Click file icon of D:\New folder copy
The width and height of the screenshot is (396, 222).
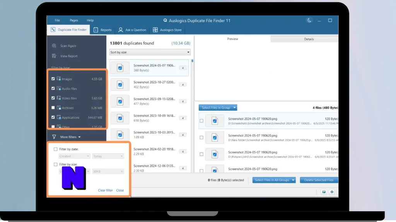[215, 138]
